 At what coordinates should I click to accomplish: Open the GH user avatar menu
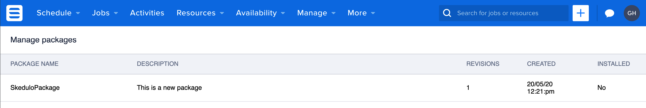(632, 13)
